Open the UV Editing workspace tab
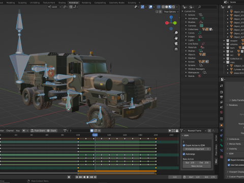Viewport: 244px width, 183px height. (x=35, y=3)
